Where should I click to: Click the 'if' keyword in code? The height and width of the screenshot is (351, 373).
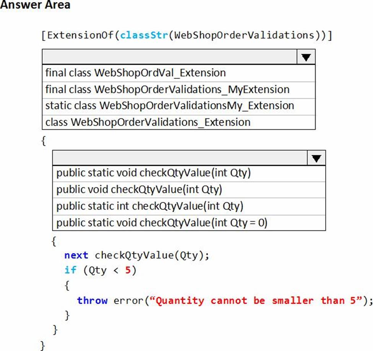[70, 270]
